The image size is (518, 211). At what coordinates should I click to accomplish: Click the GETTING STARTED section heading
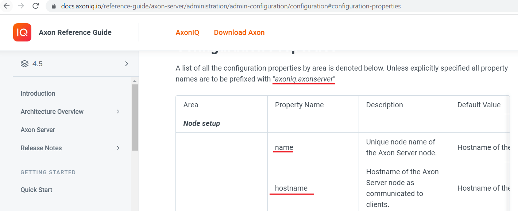tap(48, 172)
